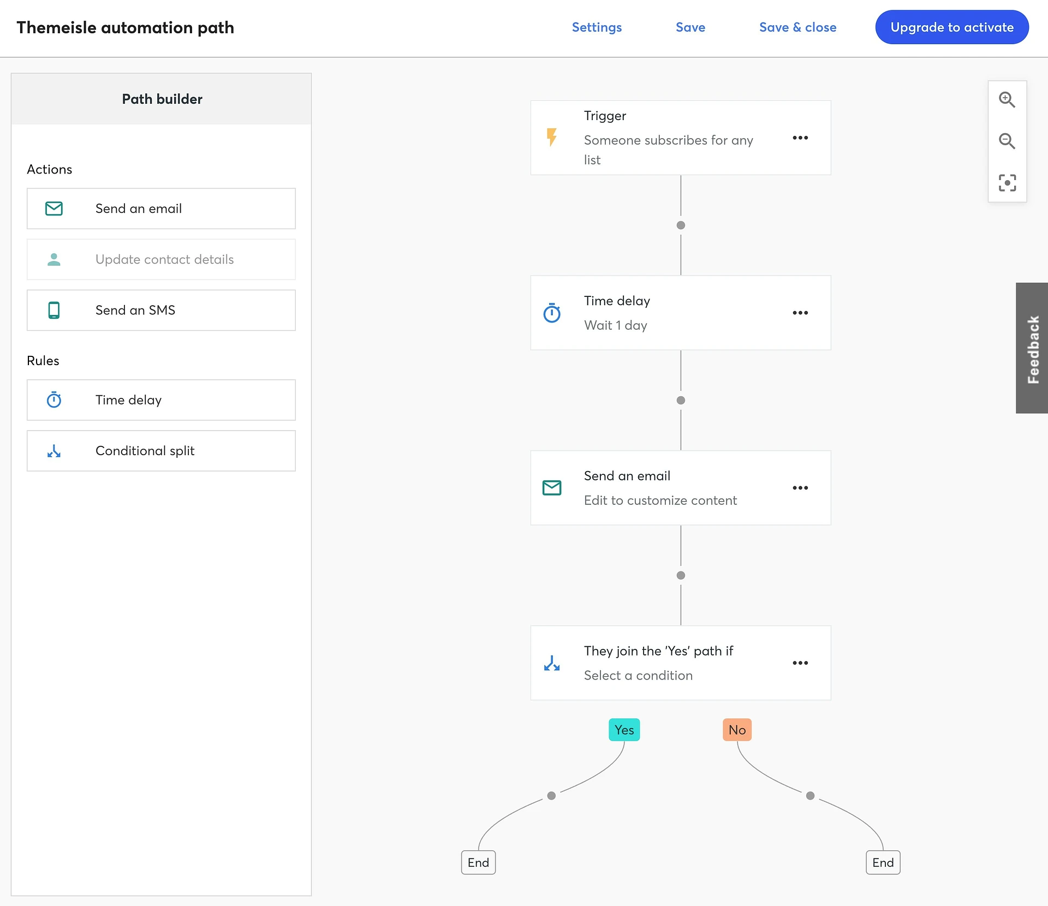Click the zoom out magnifier icon
Image resolution: width=1048 pixels, height=906 pixels.
click(x=1008, y=140)
